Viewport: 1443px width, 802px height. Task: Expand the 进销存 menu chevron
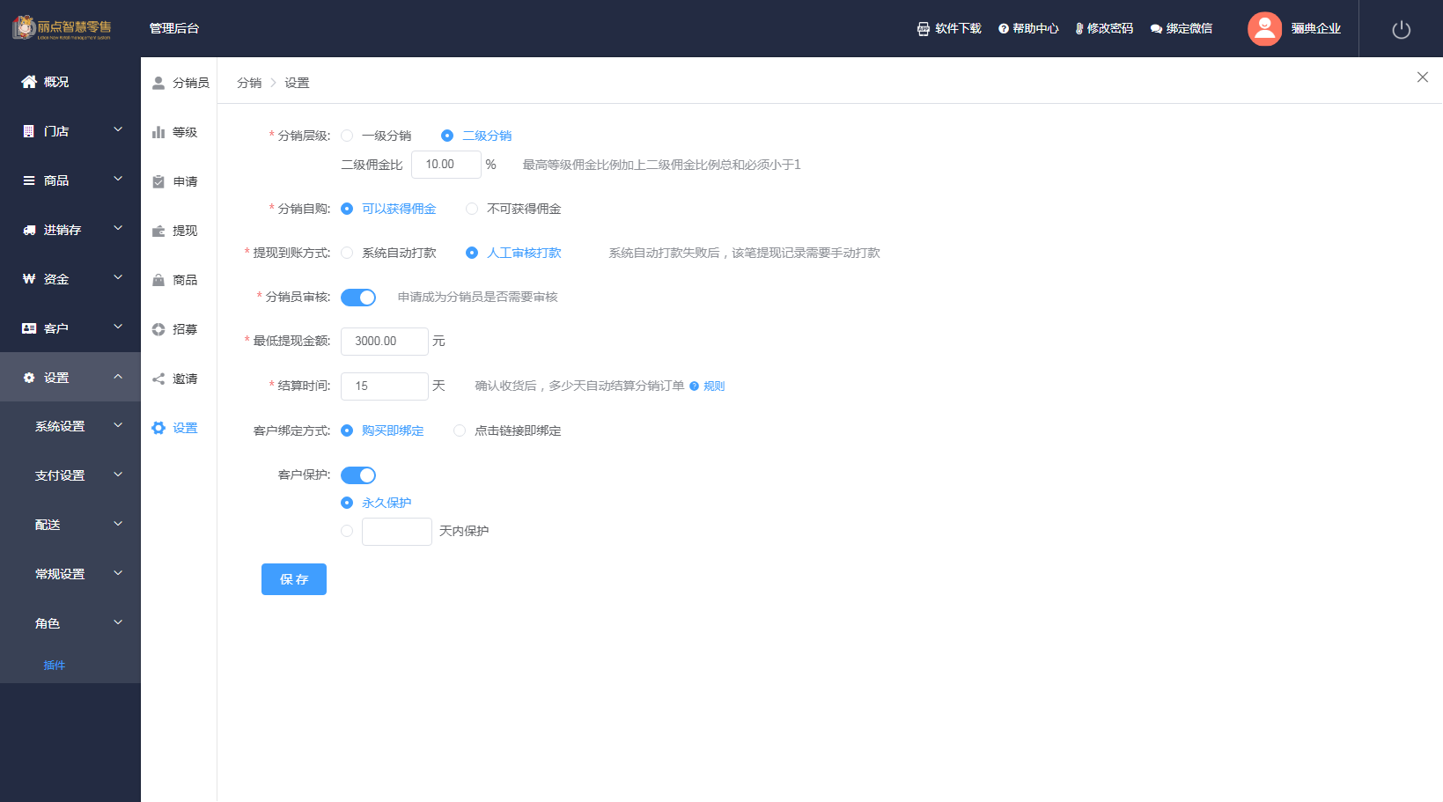pyautogui.click(x=118, y=228)
